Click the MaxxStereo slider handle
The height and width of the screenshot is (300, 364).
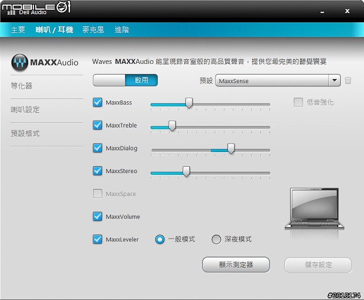[186, 171]
